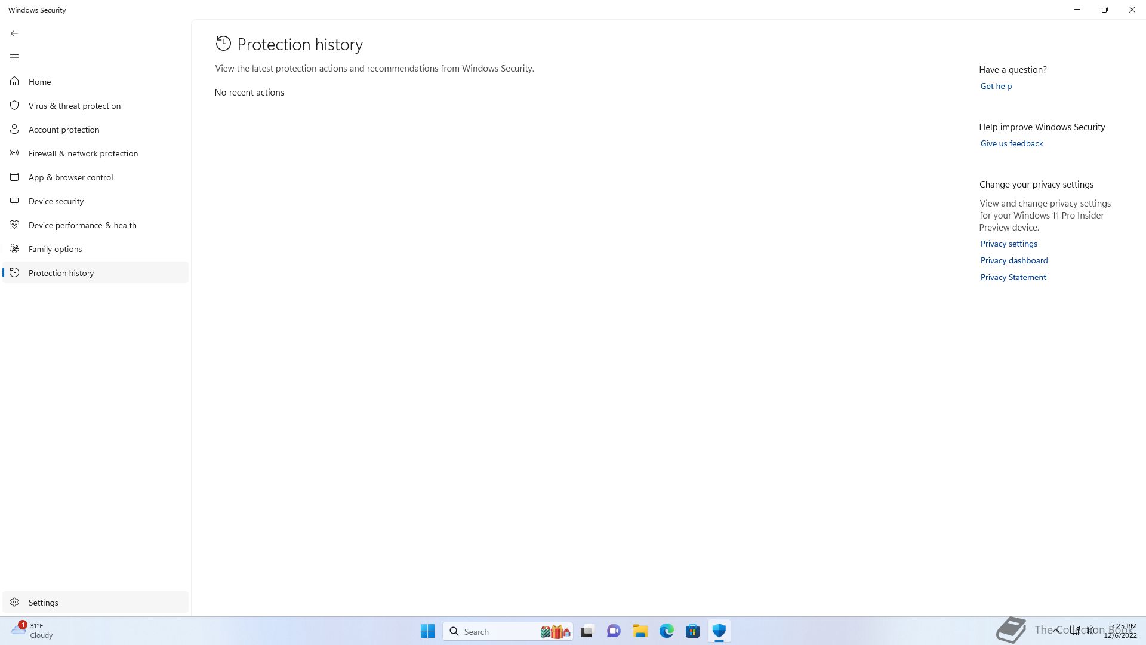The height and width of the screenshot is (645, 1146).
Task: Open App & browser control
Action: point(95,177)
